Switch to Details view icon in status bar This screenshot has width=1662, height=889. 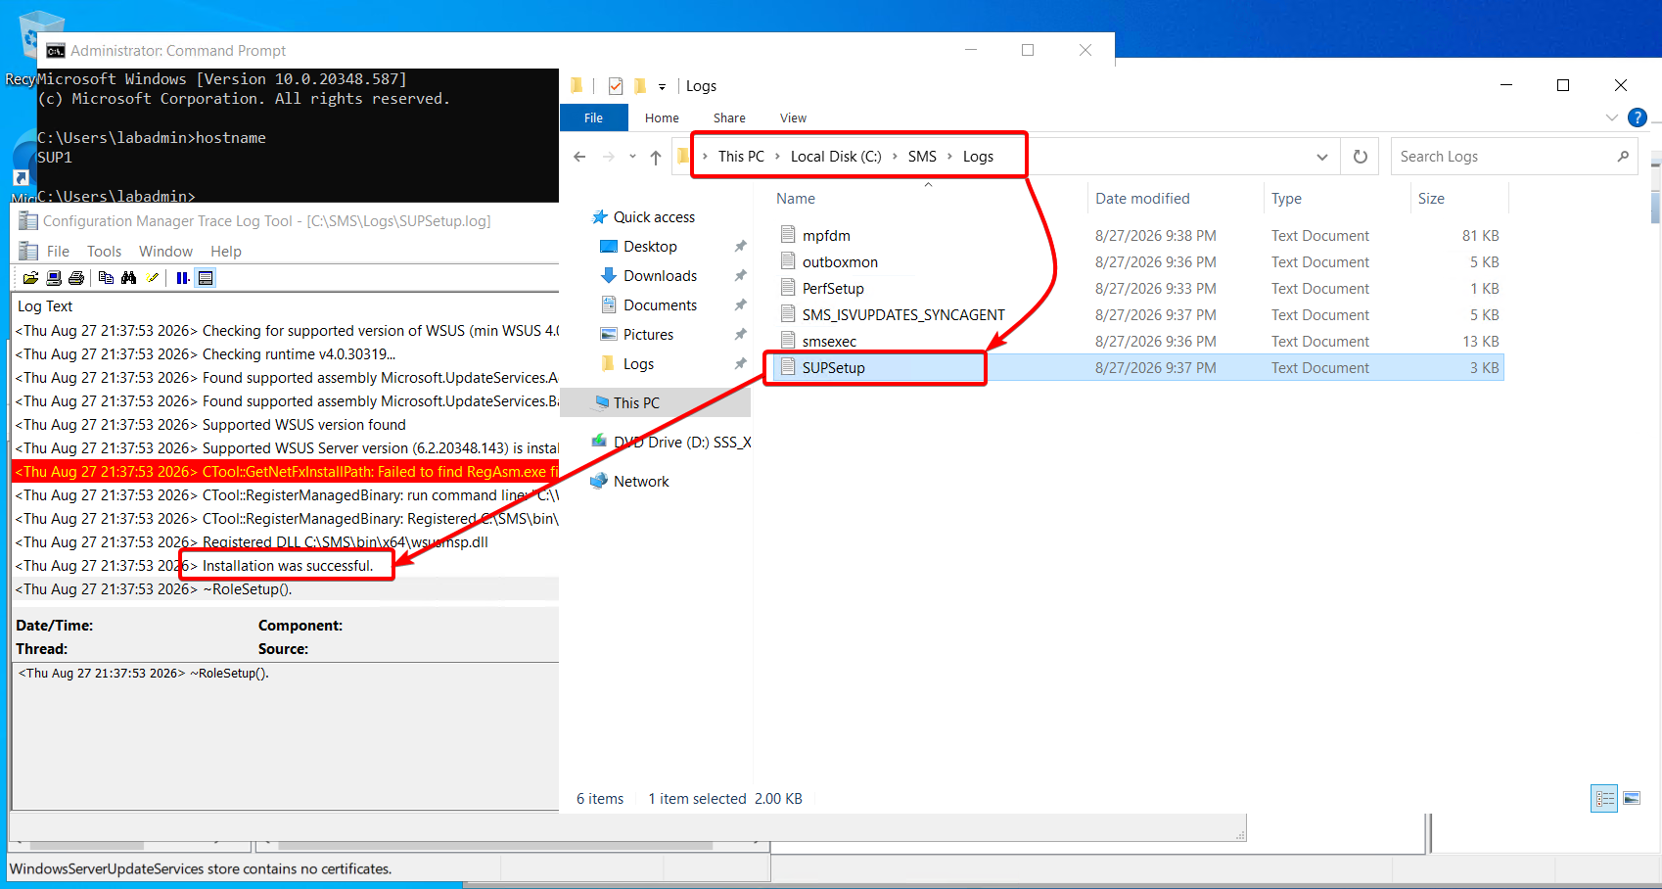(1605, 799)
